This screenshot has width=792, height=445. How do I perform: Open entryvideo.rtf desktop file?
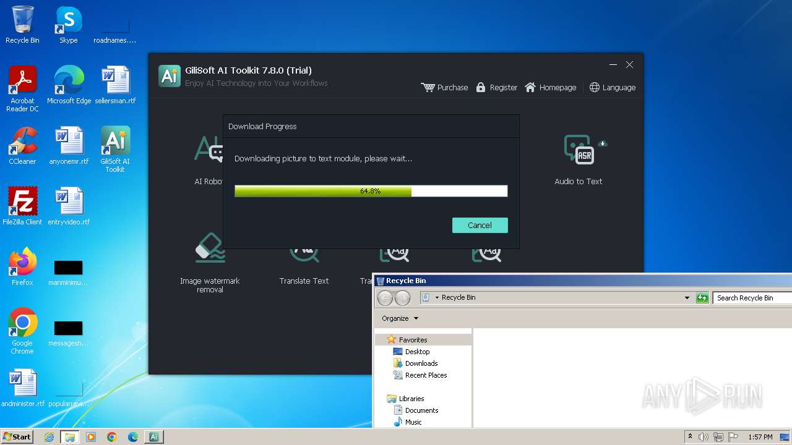(x=69, y=206)
